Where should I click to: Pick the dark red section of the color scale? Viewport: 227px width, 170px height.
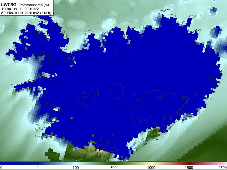(x=189, y=164)
